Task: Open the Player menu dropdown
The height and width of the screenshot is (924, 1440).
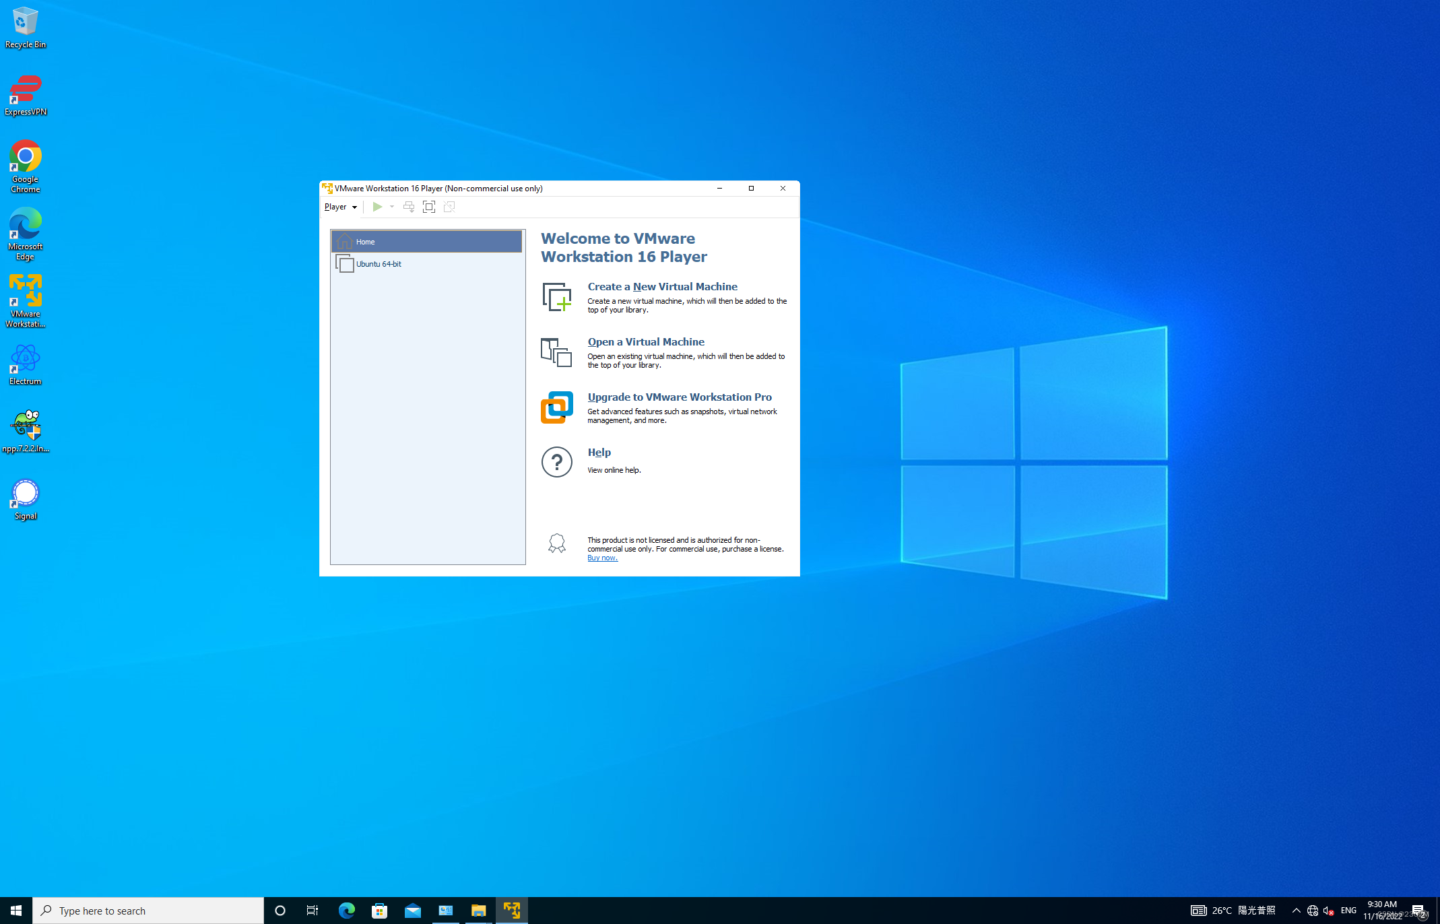Action: point(340,207)
